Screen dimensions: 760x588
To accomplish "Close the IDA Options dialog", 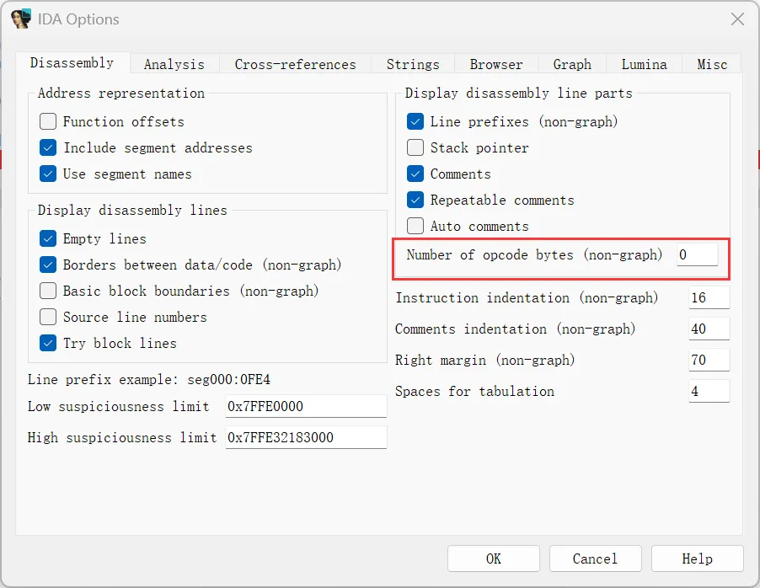I will tap(737, 19).
